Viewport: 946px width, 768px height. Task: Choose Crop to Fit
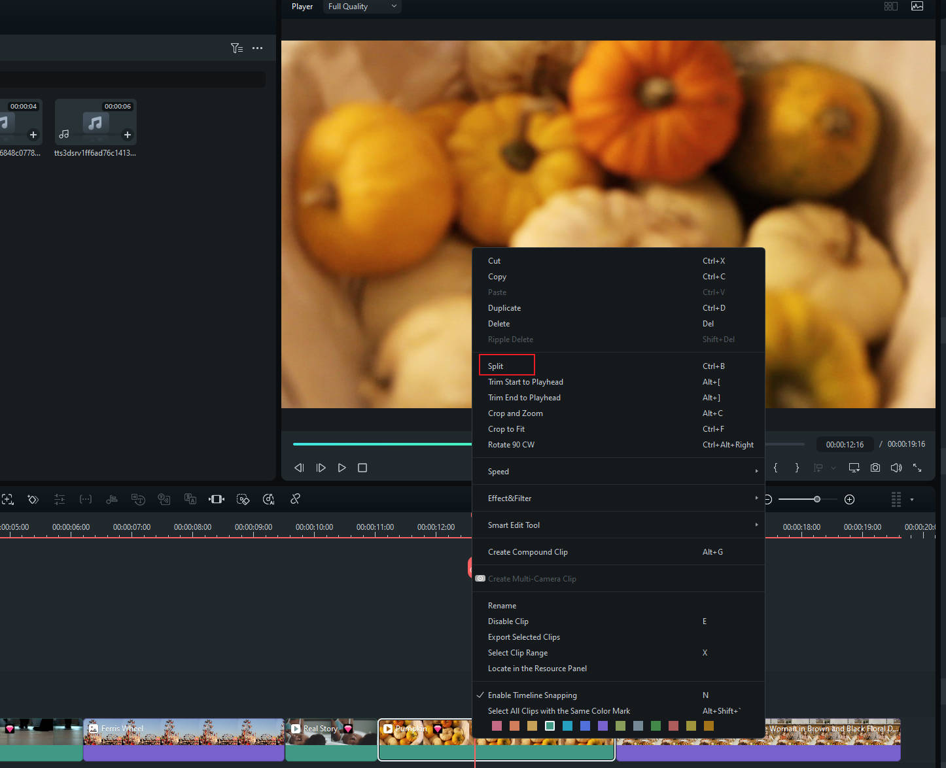(x=618, y=429)
